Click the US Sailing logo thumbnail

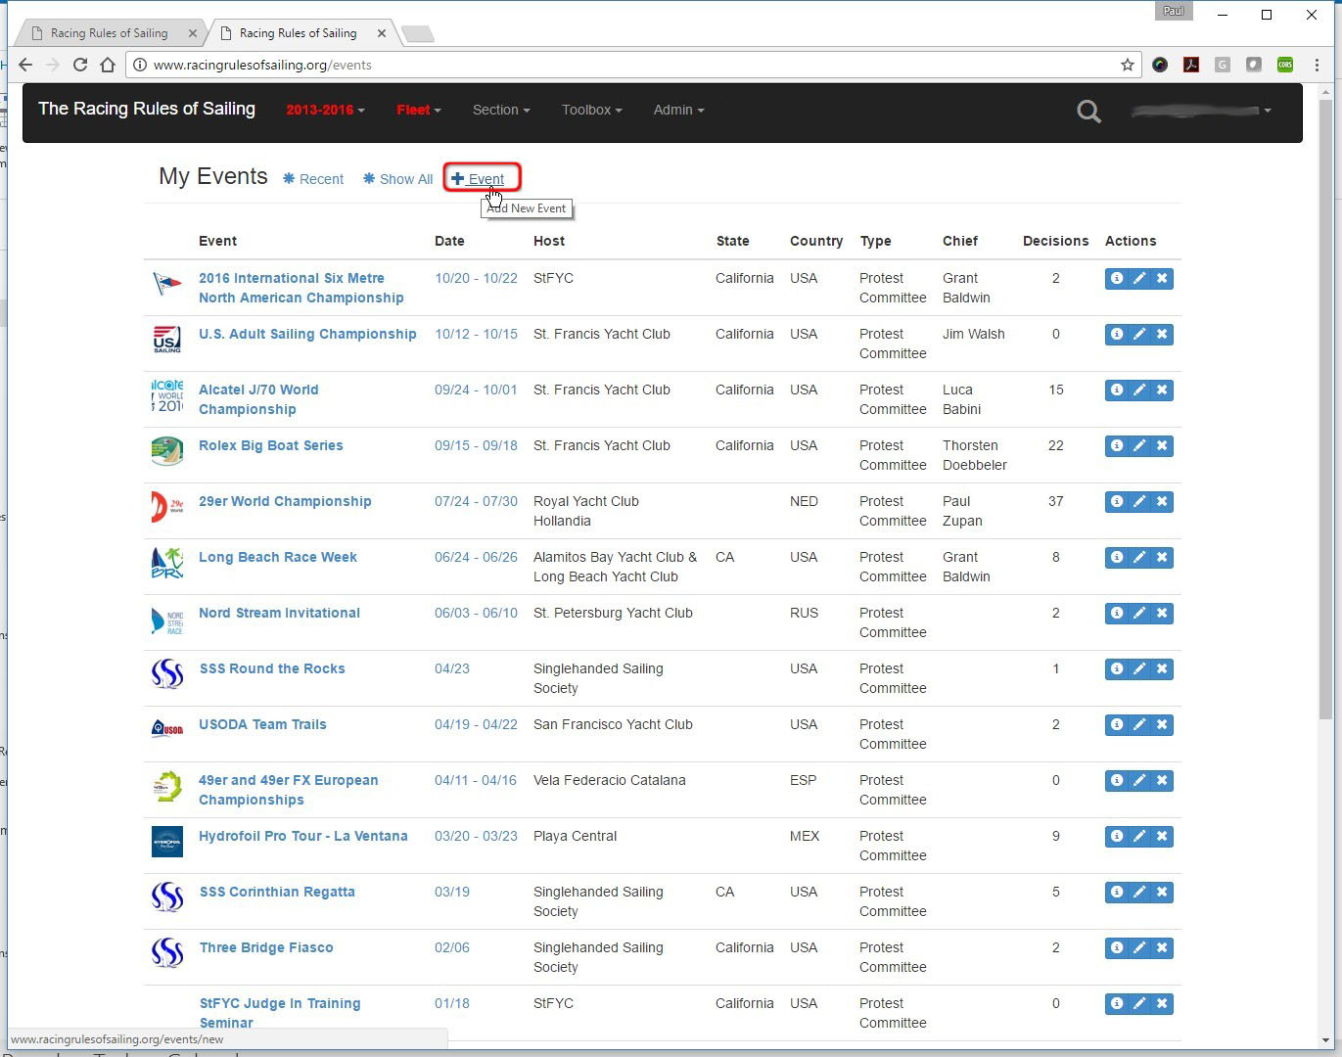coord(167,340)
